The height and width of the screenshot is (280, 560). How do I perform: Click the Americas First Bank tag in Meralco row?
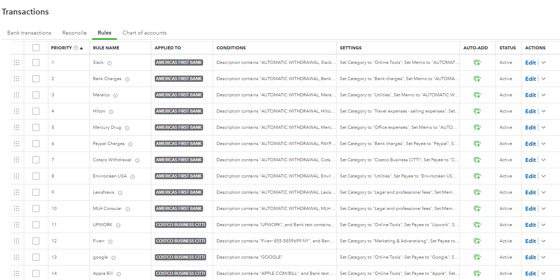(x=179, y=95)
